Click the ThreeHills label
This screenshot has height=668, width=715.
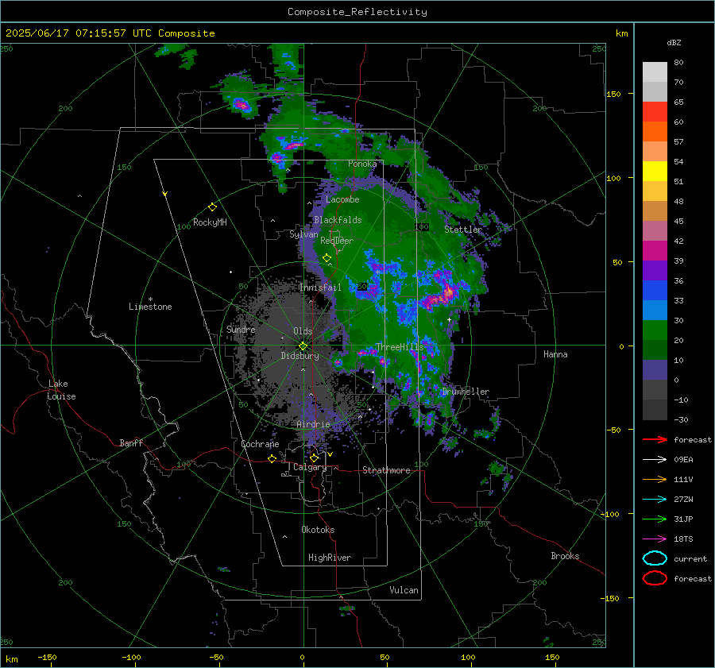400,347
